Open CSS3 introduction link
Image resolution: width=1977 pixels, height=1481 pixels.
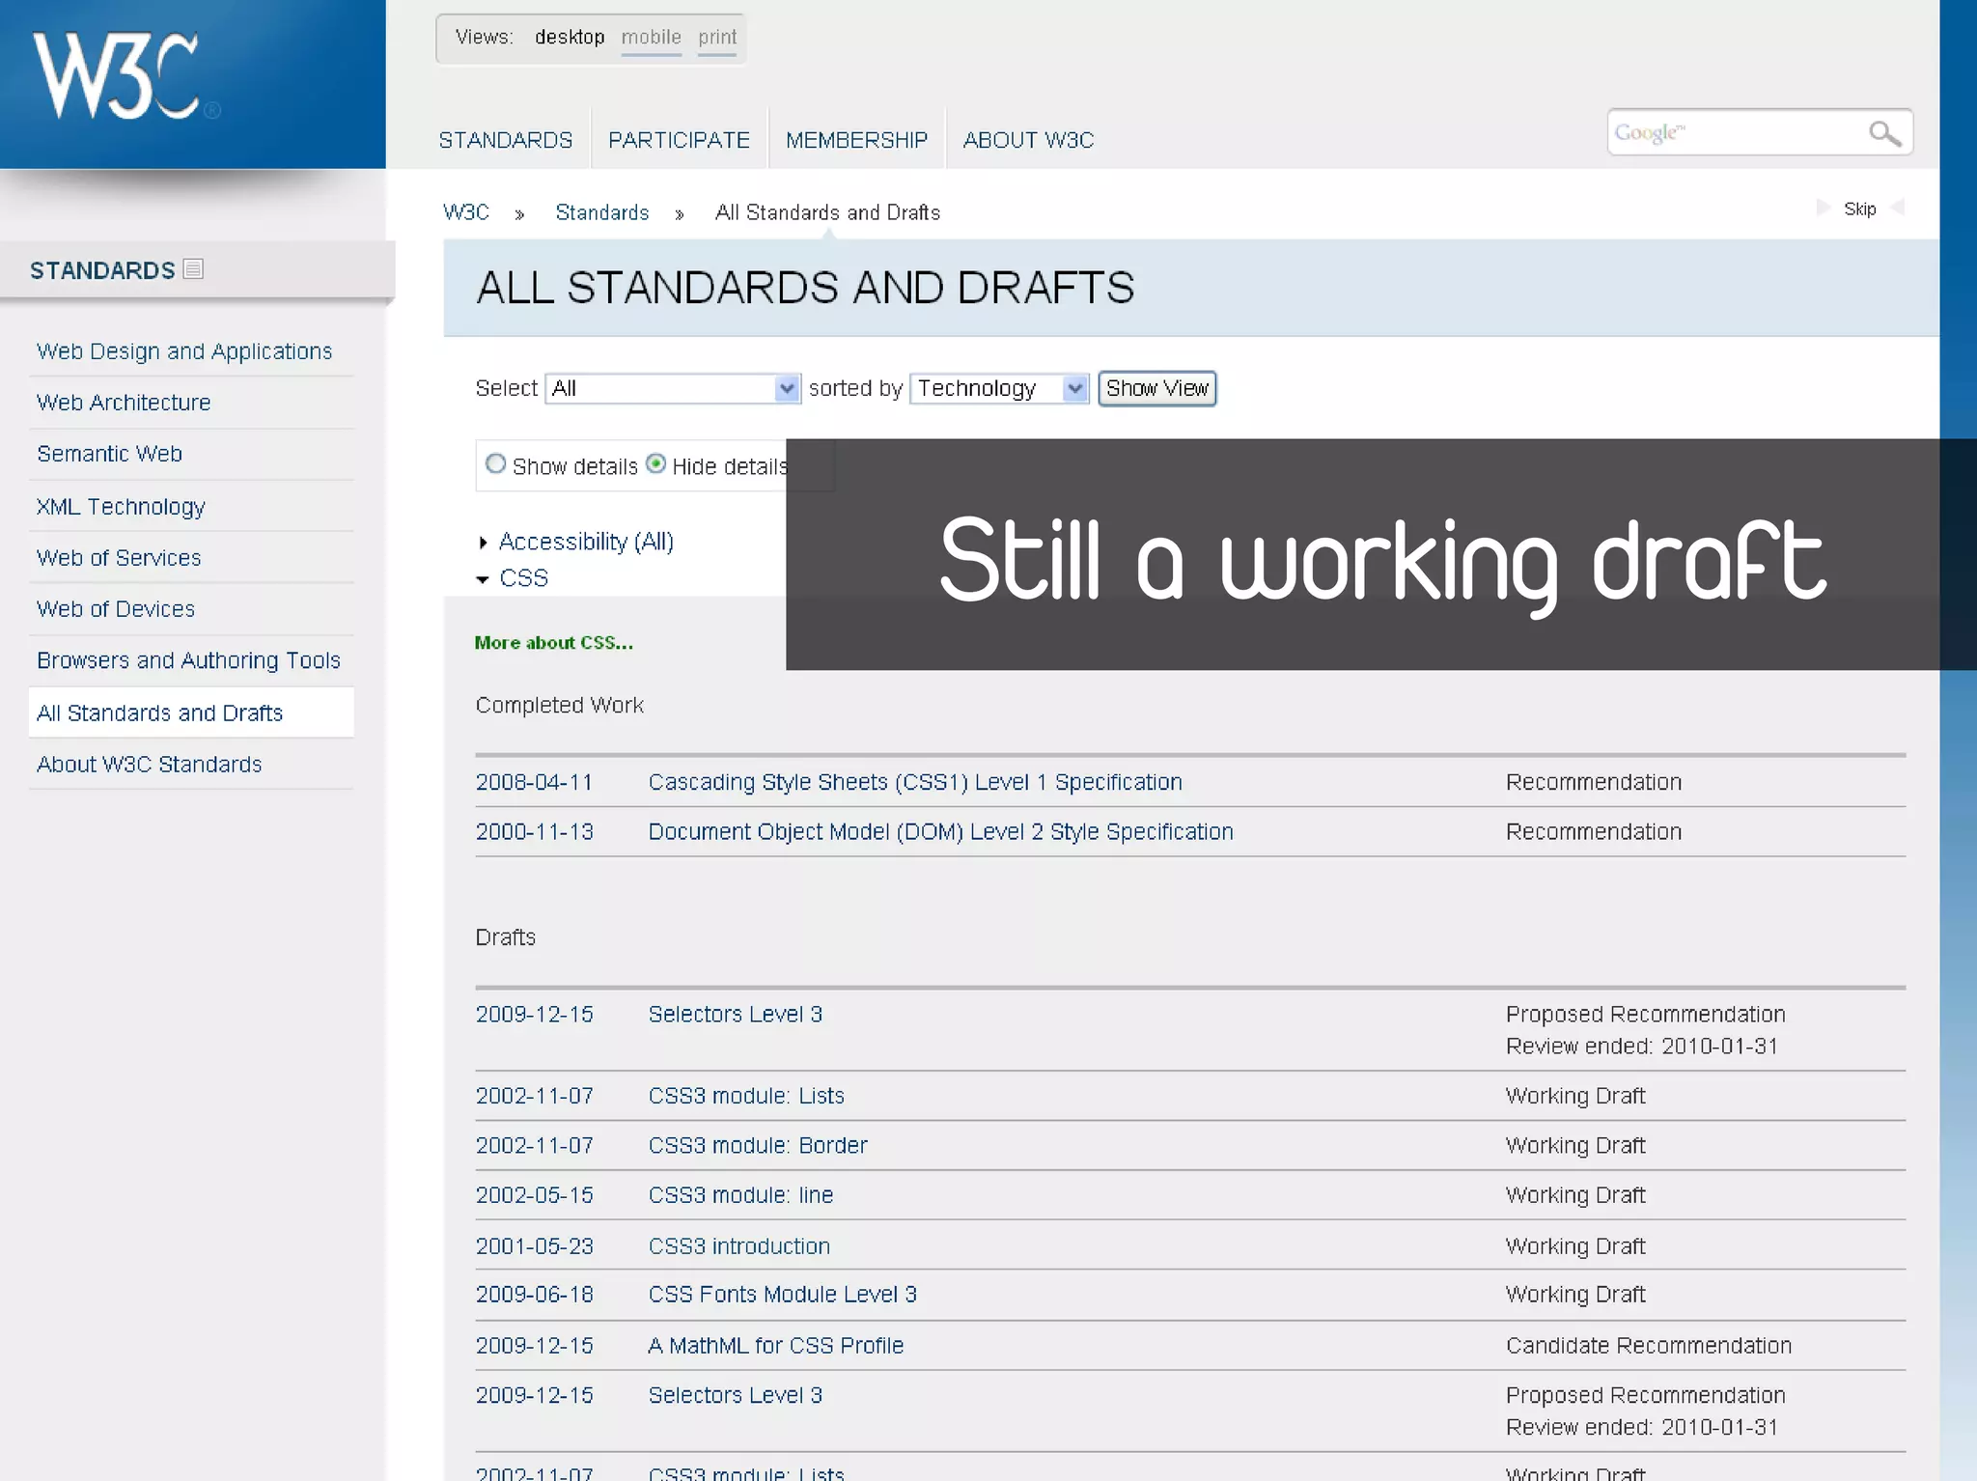738,1246
